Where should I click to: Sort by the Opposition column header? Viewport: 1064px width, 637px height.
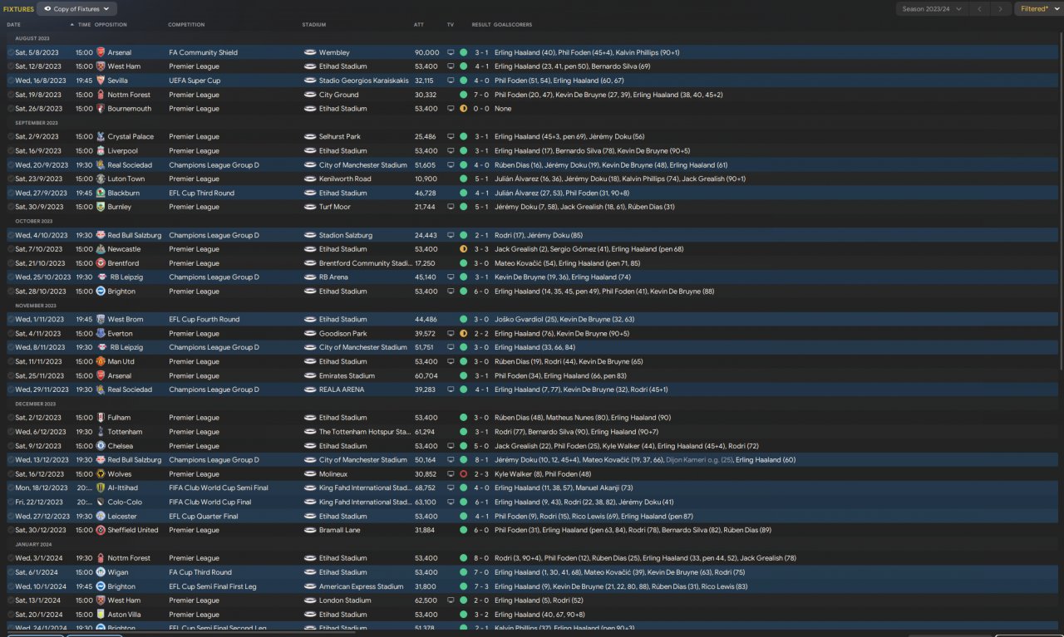tap(111, 25)
